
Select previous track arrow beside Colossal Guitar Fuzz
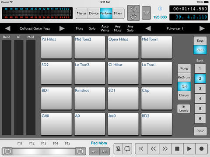tap(8, 28)
